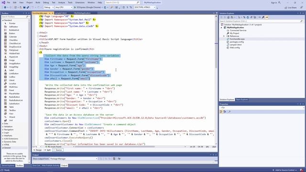This screenshot has height=172, width=306.
Task: Select Web.config in Solution Explorer
Action: [x=235, y=48]
